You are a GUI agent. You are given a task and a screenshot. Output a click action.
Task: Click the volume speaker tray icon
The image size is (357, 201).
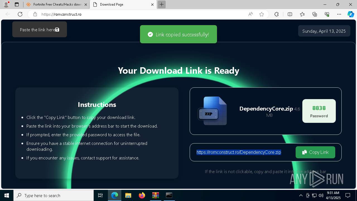point(321,195)
